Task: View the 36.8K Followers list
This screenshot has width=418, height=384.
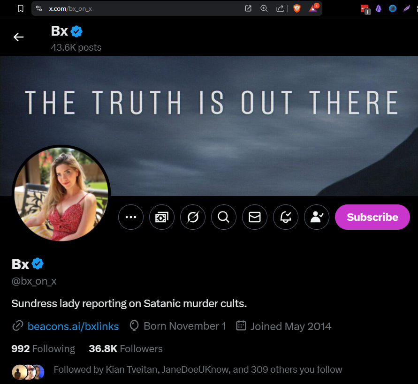Action: coord(125,348)
